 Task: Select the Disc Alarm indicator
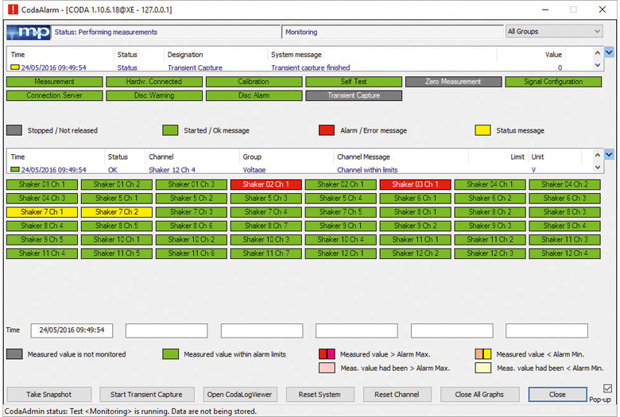(x=254, y=95)
